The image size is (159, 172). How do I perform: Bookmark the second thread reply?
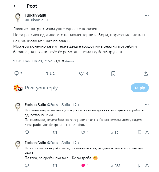(139, 166)
